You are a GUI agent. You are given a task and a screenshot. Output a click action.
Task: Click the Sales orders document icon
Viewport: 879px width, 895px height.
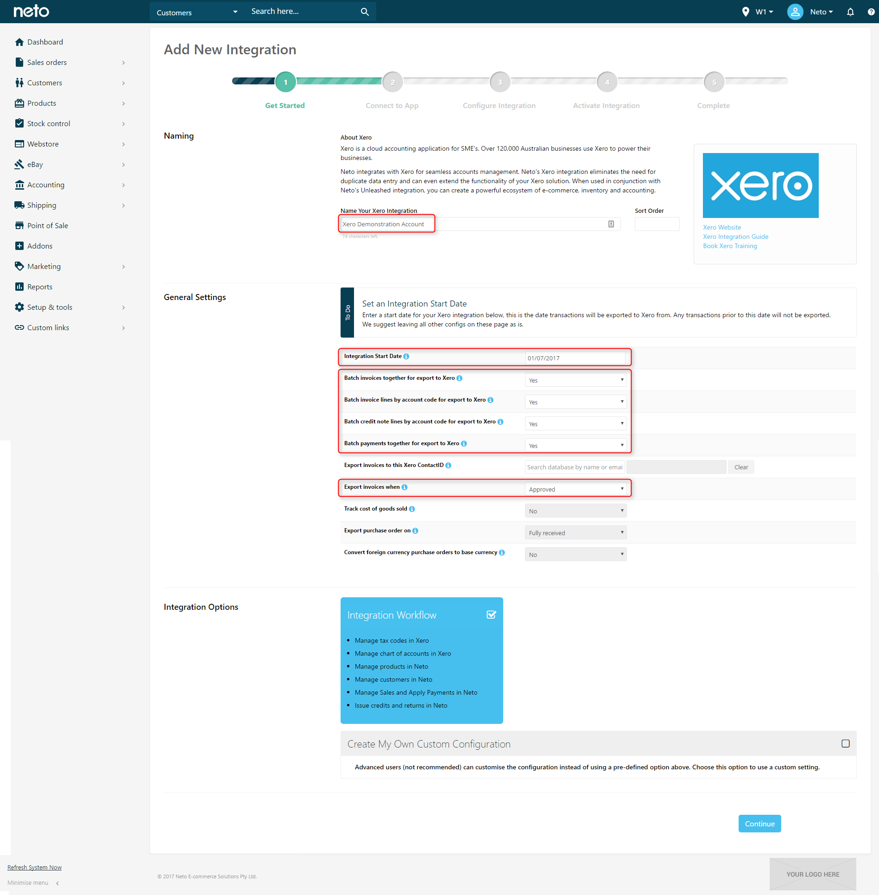[19, 62]
